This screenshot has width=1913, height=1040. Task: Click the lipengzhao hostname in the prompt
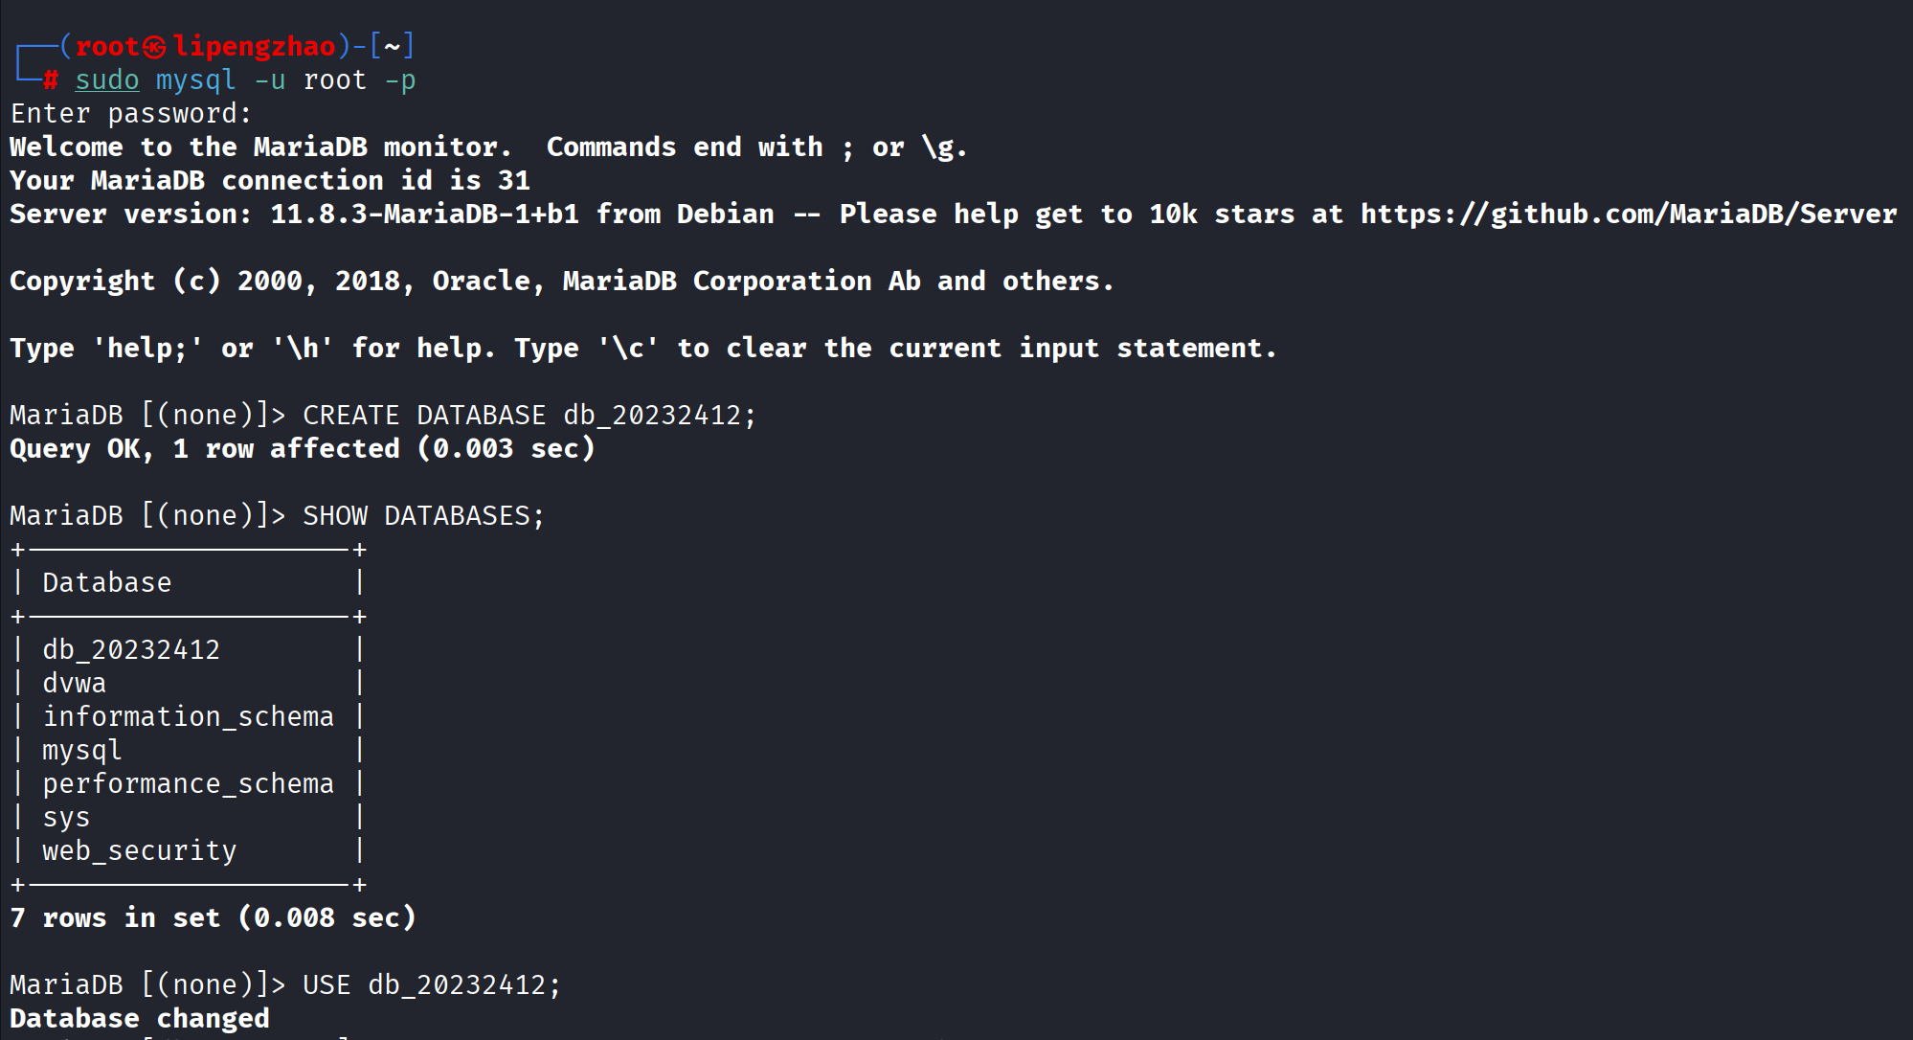[255, 46]
